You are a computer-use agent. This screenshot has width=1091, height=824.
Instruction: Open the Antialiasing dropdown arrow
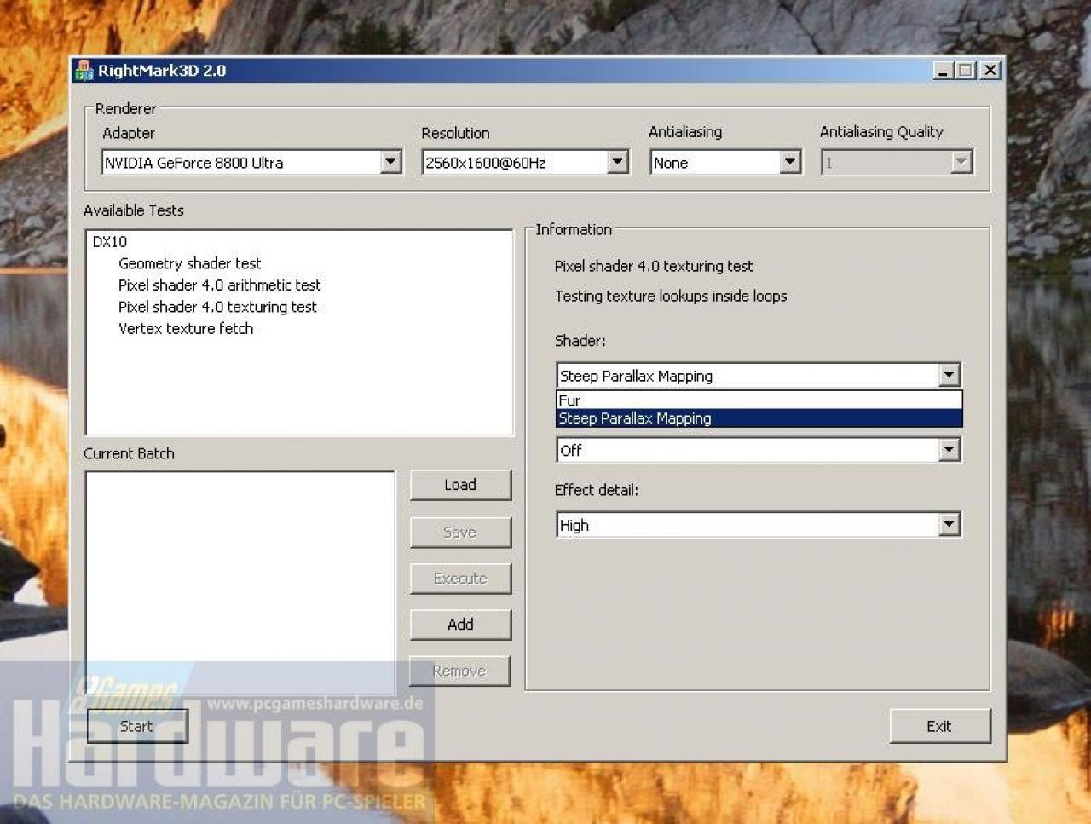click(790, 162)
